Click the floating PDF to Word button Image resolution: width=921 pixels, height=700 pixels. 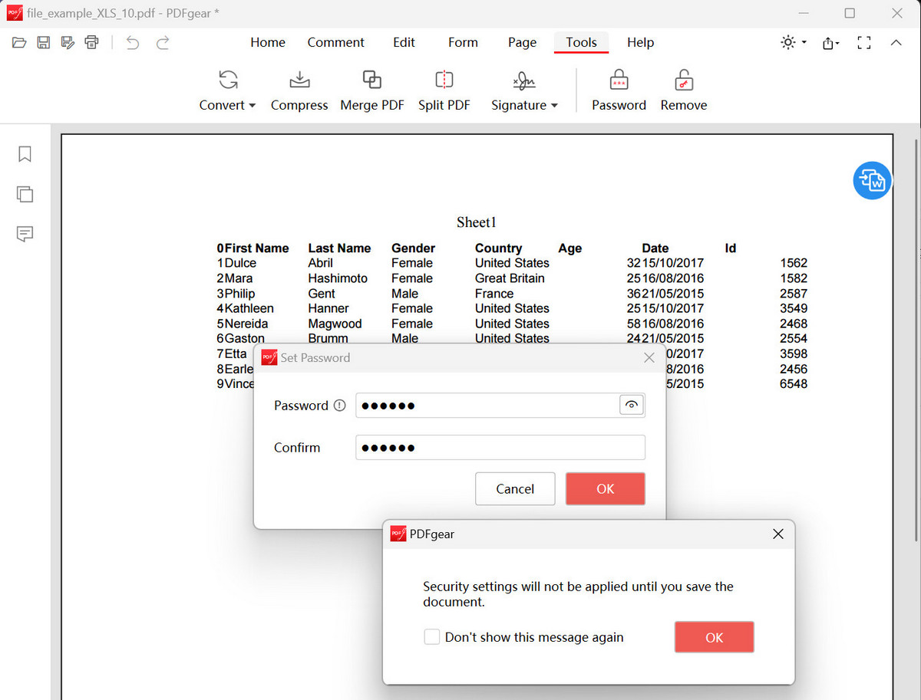pyautogui.click(x=872, y=180)
